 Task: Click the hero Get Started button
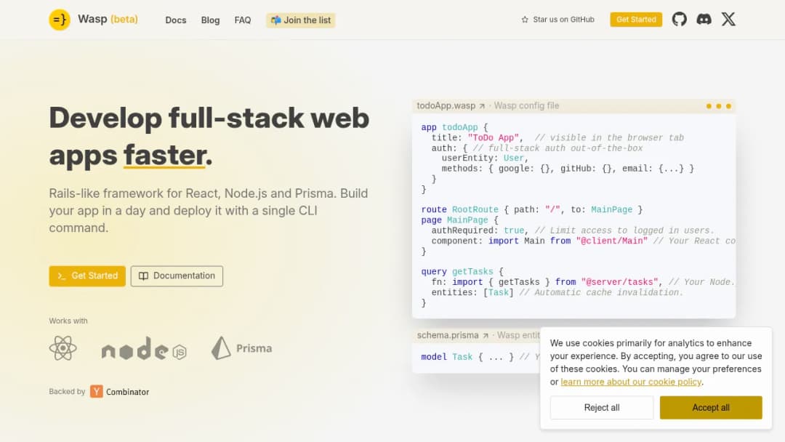pos(87,276)
